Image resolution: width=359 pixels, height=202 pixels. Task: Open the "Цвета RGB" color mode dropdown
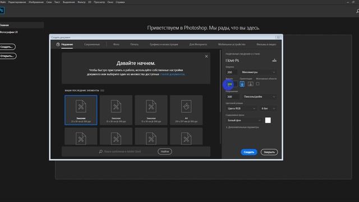(x=241, y=108)
